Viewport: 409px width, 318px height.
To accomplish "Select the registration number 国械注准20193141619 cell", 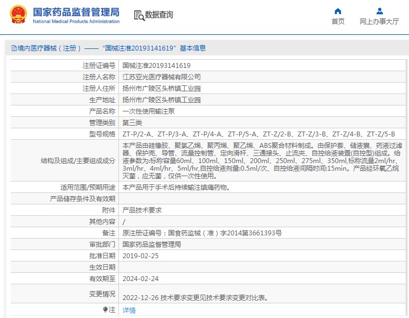I will (x=156, y=66).
